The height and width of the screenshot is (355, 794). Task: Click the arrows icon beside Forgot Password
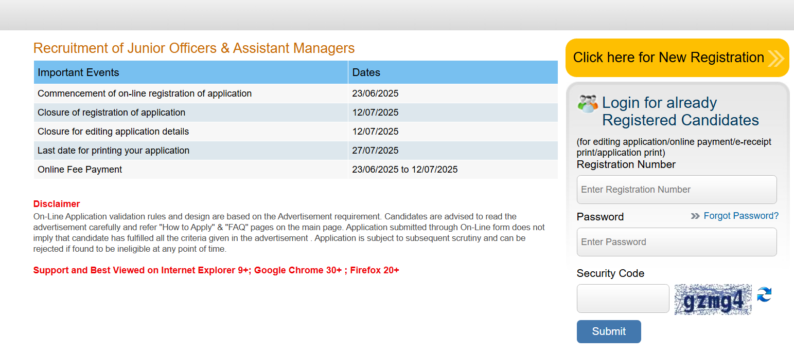tap(695, 216)
